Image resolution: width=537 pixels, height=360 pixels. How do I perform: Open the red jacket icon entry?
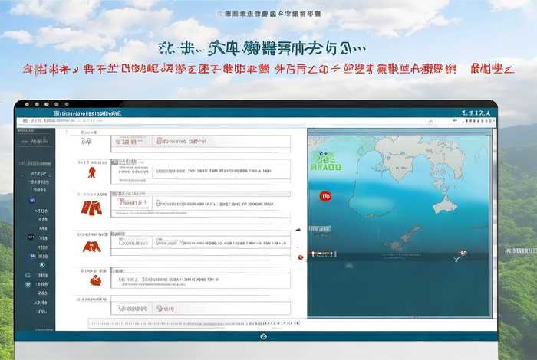point(92,247)
